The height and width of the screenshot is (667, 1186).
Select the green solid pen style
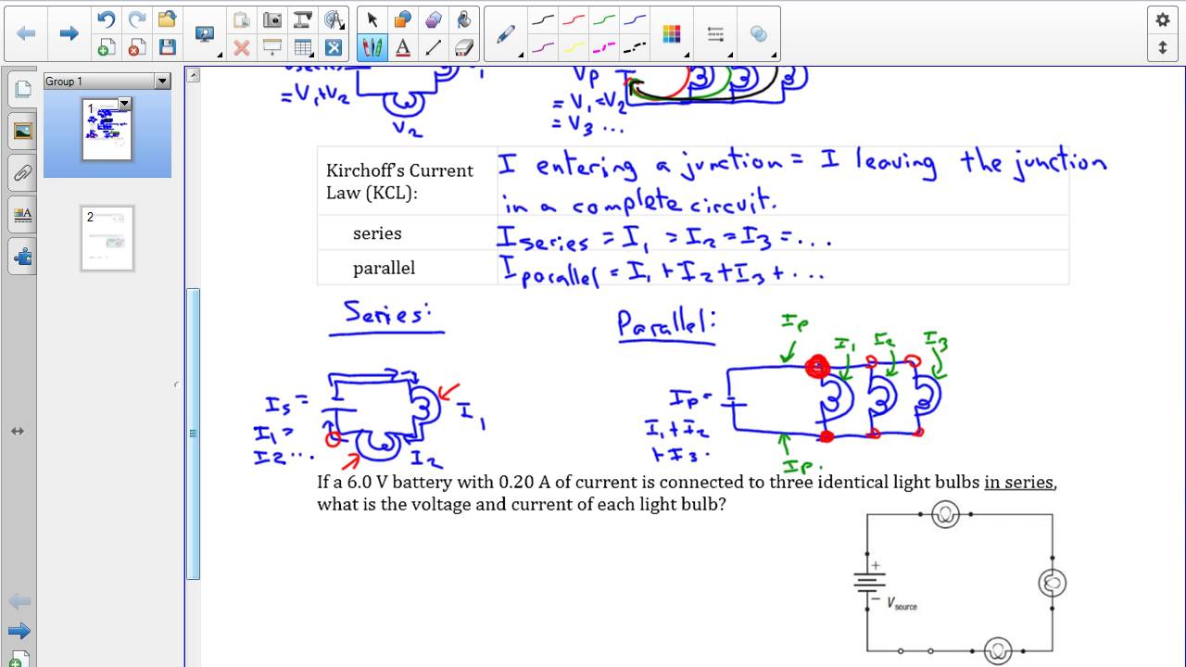(x=604, y=19)
